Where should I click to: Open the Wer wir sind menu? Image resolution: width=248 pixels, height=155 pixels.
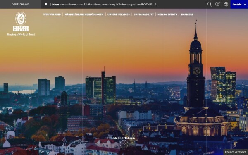tap(52, 14)
